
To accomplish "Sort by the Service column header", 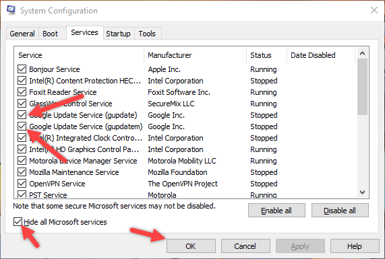I will tap(80, 55).
